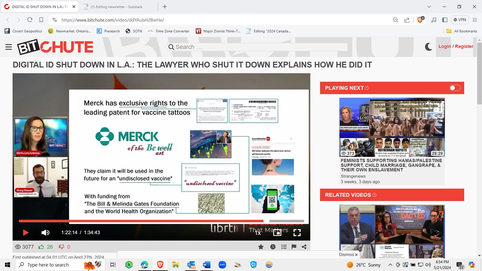
Task: Add video to playlist icon
Action: click(284, 247)
